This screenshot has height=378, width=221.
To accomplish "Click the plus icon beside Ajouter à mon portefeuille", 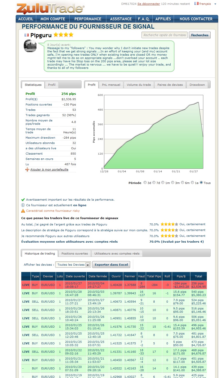I will 27,170.
